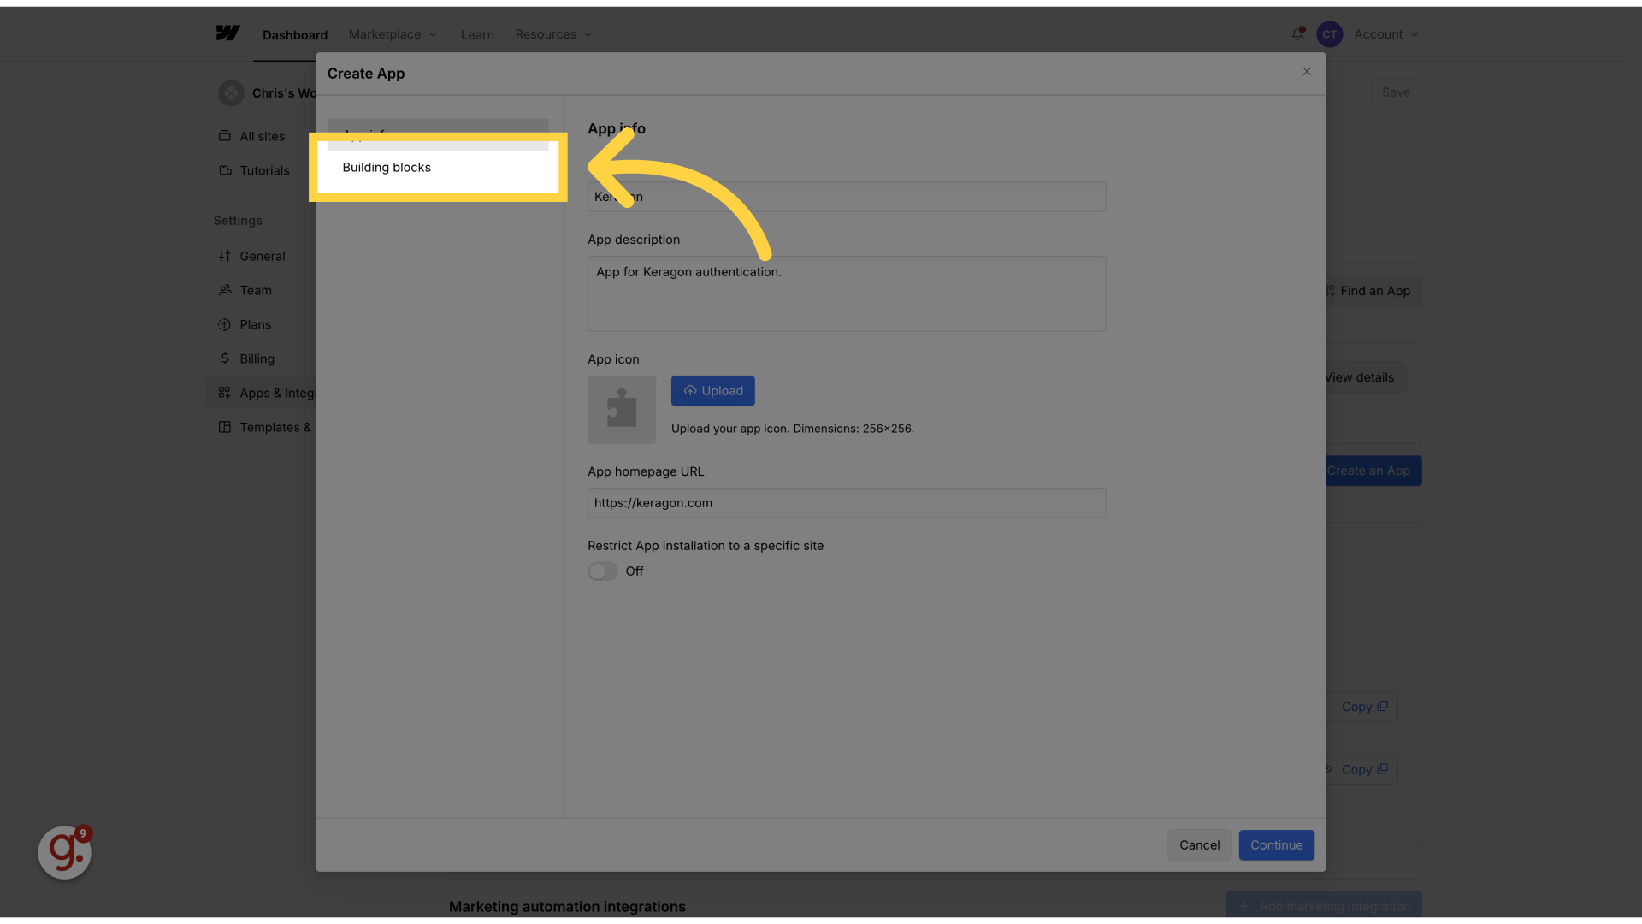The height and width of the screenshot is (924, 1642).
Task: Open the Dashboard tab
Action: point(295,35)
